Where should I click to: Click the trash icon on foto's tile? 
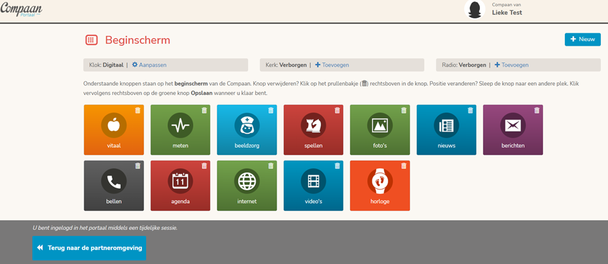click(x=403, y=110)
